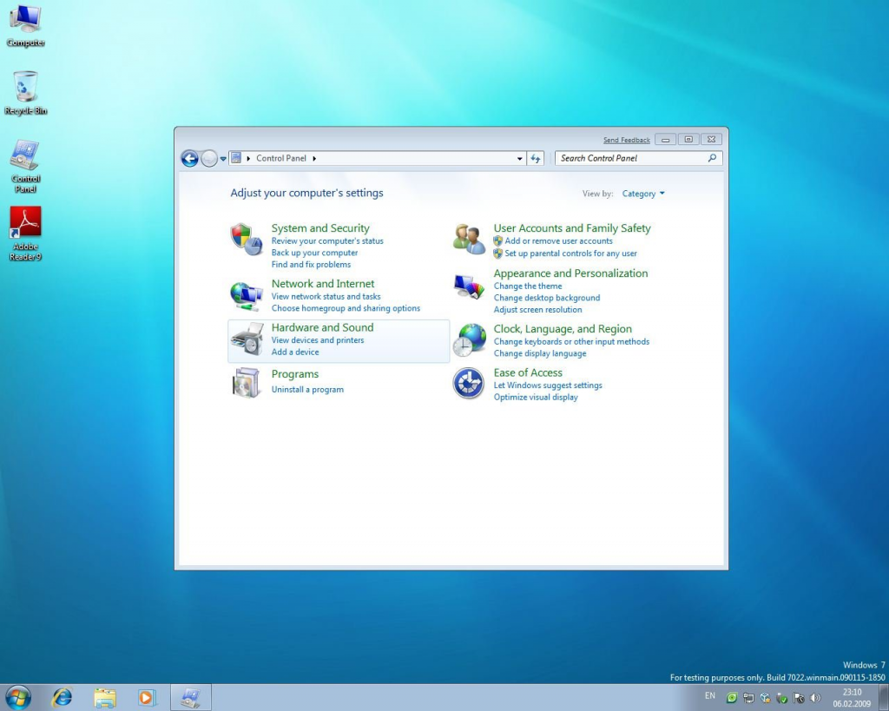
Task: Click the Uninstall a program link
Action: pos(307,390)
